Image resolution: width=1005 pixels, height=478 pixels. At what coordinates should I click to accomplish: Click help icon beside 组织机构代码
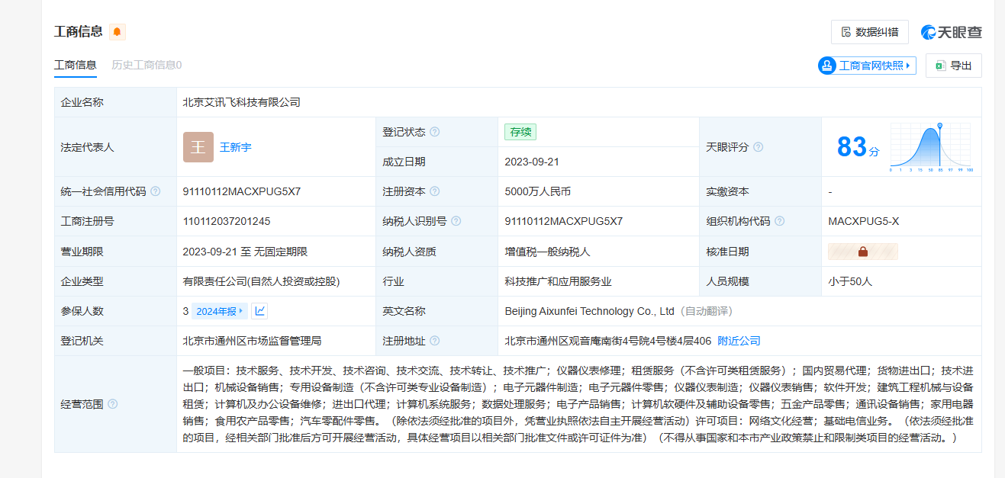[780, 221]
